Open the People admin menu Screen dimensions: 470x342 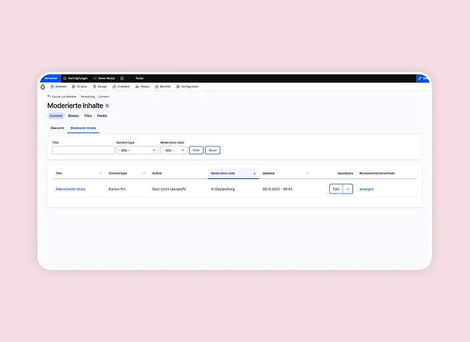(143, 86)
